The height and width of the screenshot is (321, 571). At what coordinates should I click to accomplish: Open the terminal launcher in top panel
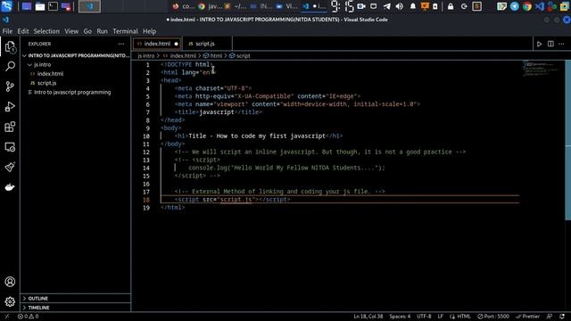[54, 6]
